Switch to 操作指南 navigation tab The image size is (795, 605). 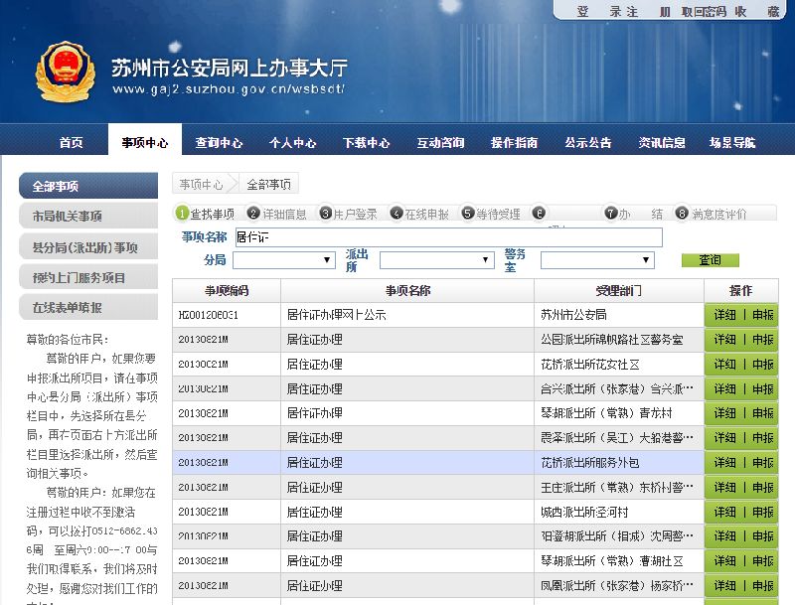point(514,142)
